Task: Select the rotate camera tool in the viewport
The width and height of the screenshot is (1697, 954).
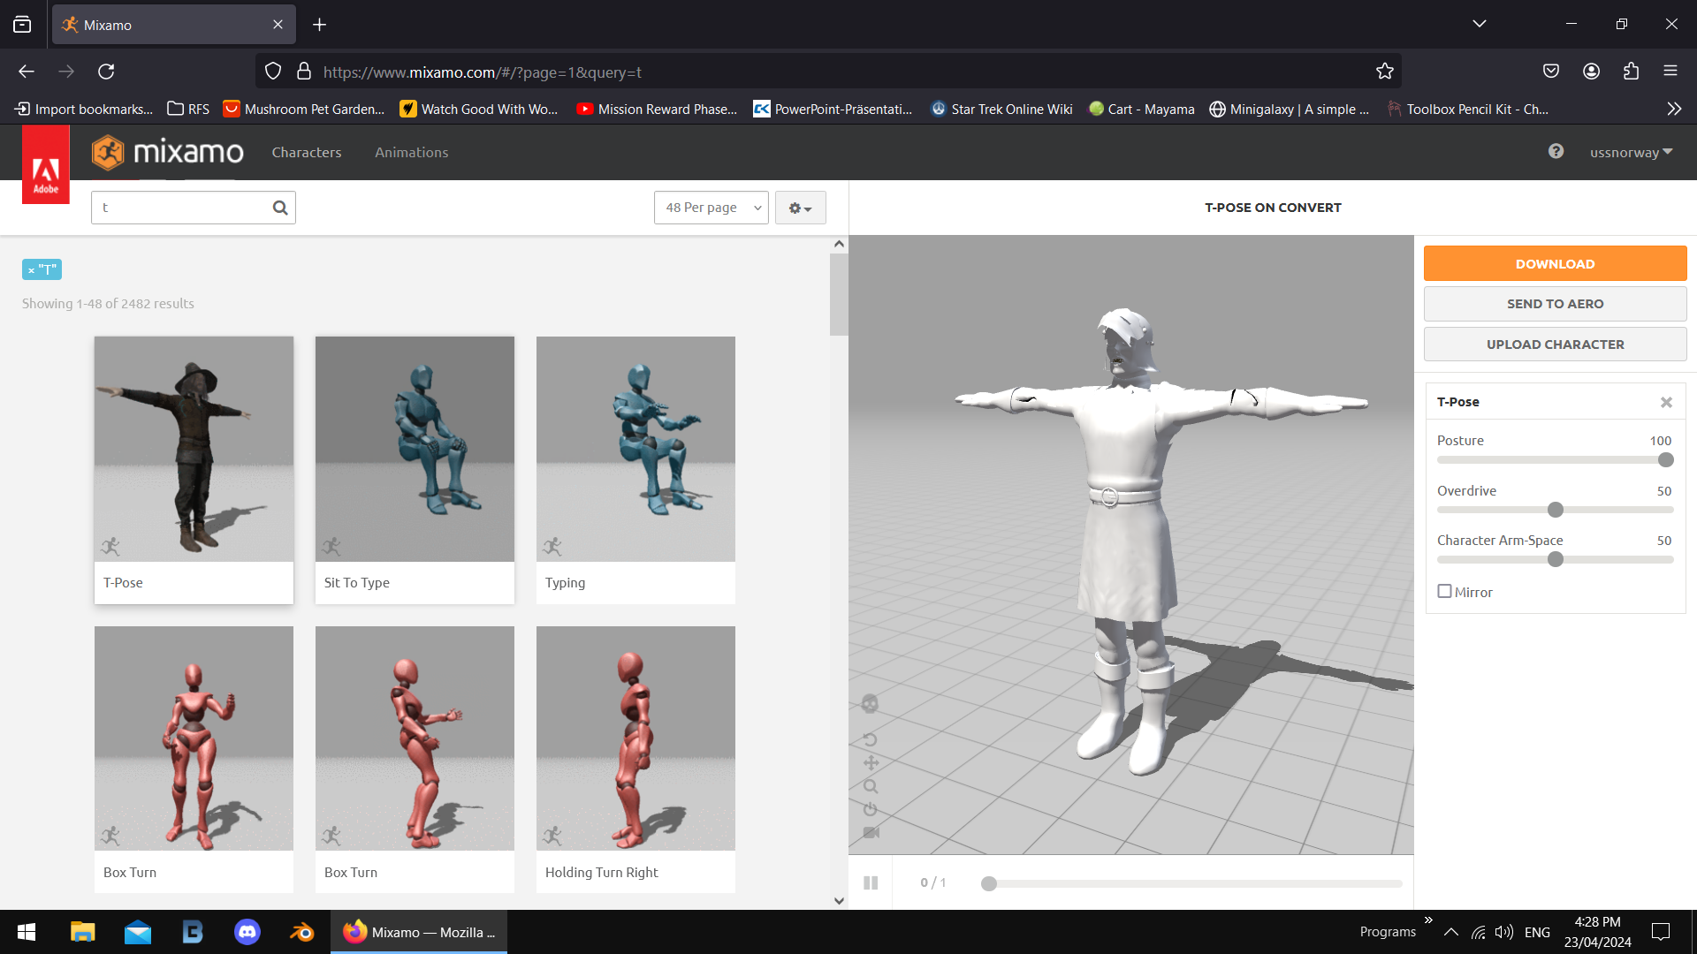Action: pyautogui.click(x=871, y=740)
